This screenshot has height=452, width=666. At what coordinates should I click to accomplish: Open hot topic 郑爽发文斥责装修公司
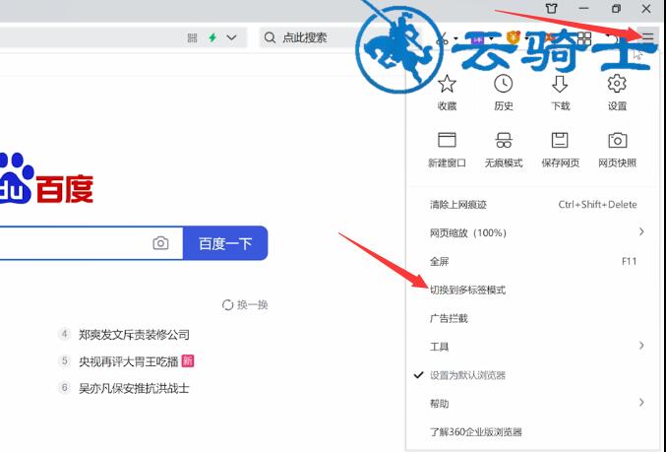(134, 335)
